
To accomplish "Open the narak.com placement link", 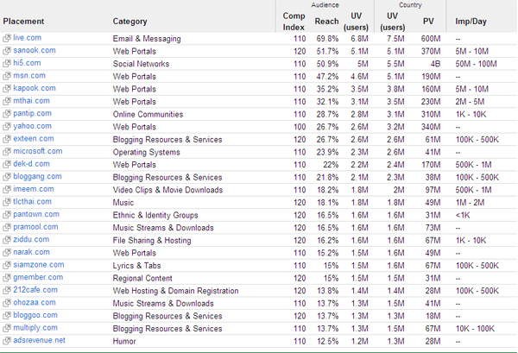I will [31, 252].
